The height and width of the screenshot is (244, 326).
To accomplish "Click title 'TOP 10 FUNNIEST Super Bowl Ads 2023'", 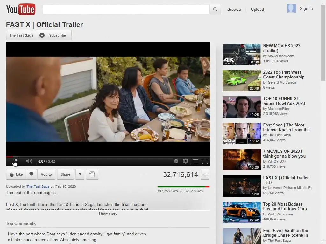I will [284, 101].
